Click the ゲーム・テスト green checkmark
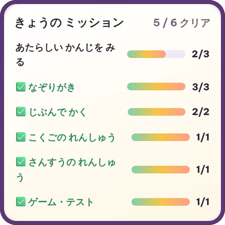225x225 pixels. click(x=21, y=202)
